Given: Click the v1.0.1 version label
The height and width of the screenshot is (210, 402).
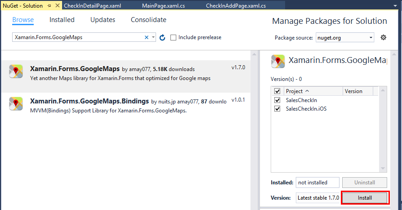Looking at the screenshot, I should coord(238,100).
